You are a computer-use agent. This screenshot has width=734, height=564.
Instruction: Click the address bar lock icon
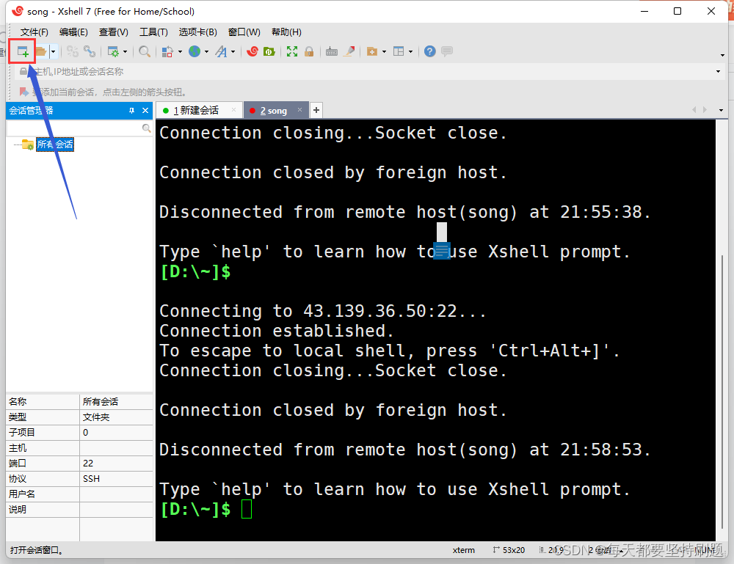point(23,72)
